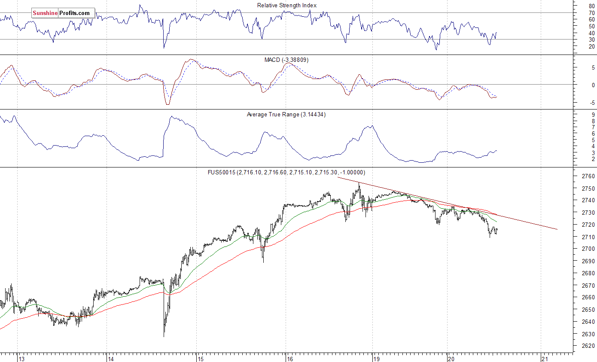Click the 2740 price axis label
This screenshot has width=597, height=362.
[x=588, y=201]
